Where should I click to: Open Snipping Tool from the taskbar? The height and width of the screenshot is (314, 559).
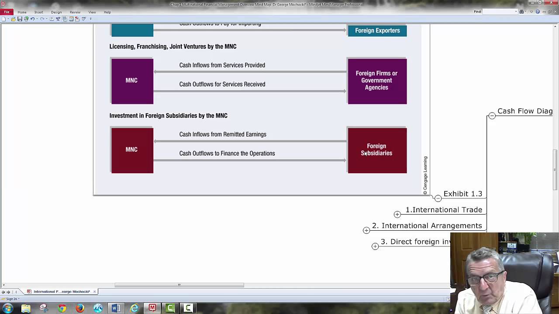point(44,308)
